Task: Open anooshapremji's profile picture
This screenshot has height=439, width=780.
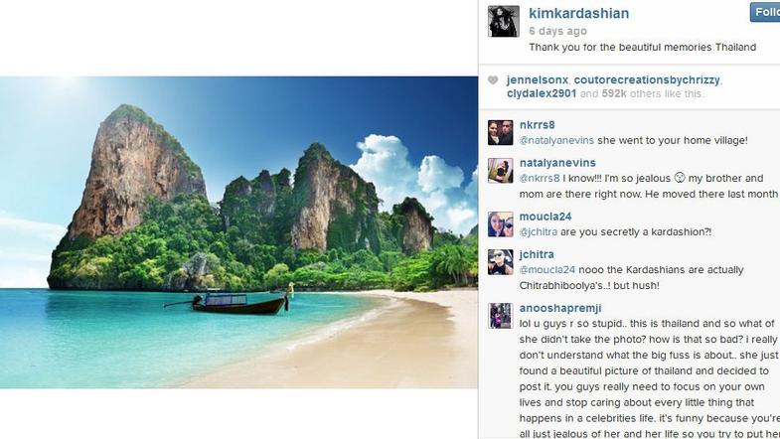Action: tap(501, 315)
